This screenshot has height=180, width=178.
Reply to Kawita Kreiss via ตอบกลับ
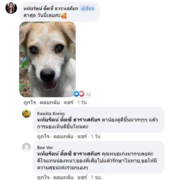tap(63, 136)
